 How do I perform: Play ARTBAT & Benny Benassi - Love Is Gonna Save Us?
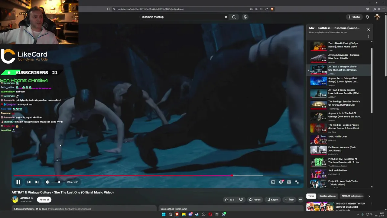(x=339, y=93)
